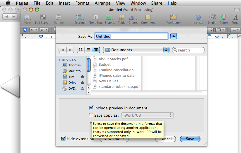This screenshot has width=241, height=153.
Task: Open the iWork '08 format dropdown
Action: click(x=148, y=115)
